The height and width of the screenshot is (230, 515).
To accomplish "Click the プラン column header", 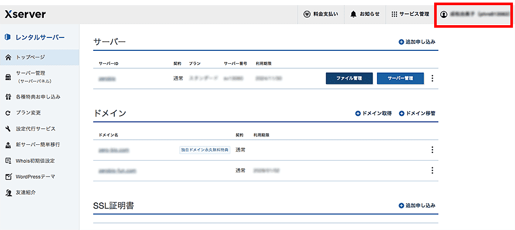I will tap(195, 63).
